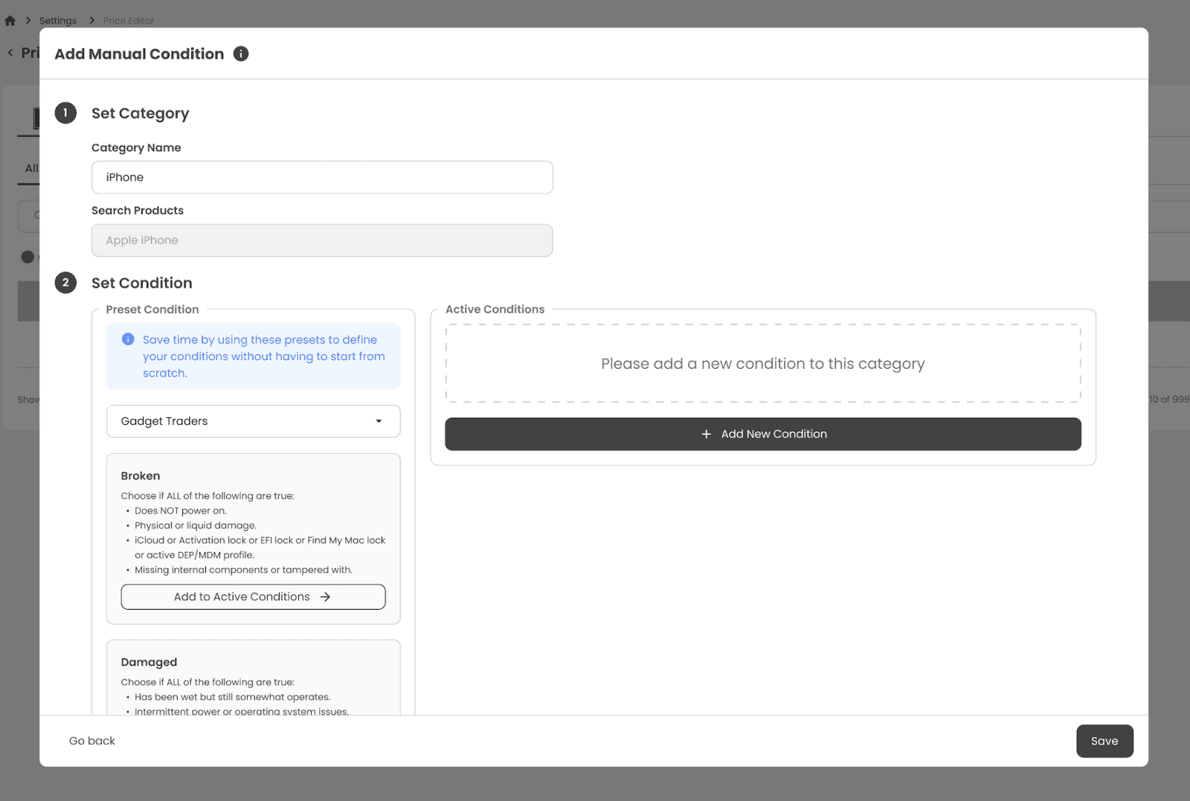Click the Add New Condition button

(x=763, y=434)
